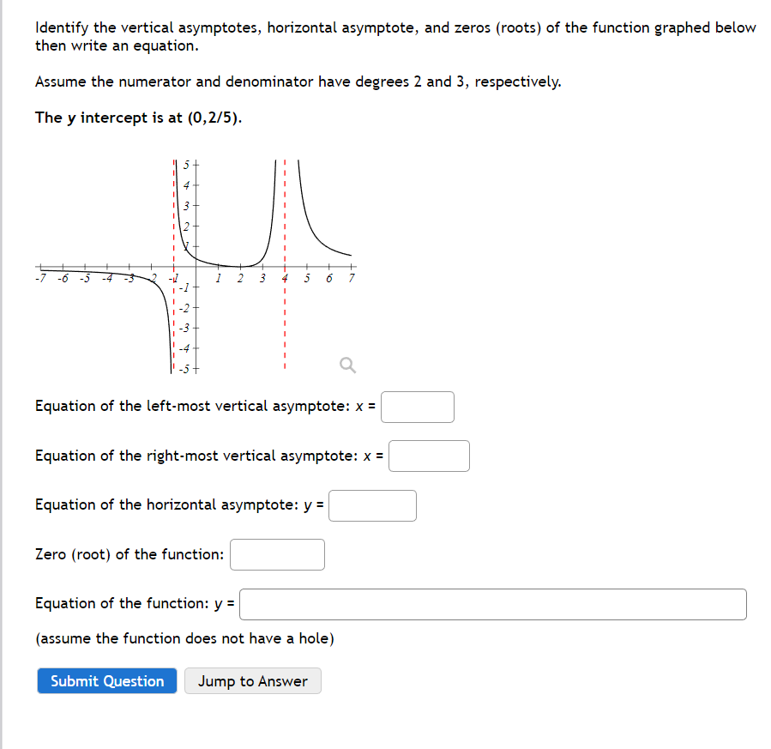The width and height of the screenshot is (771, 749).
Task: Click the right-most vertical asymptote input field
Action: point(429,456)
